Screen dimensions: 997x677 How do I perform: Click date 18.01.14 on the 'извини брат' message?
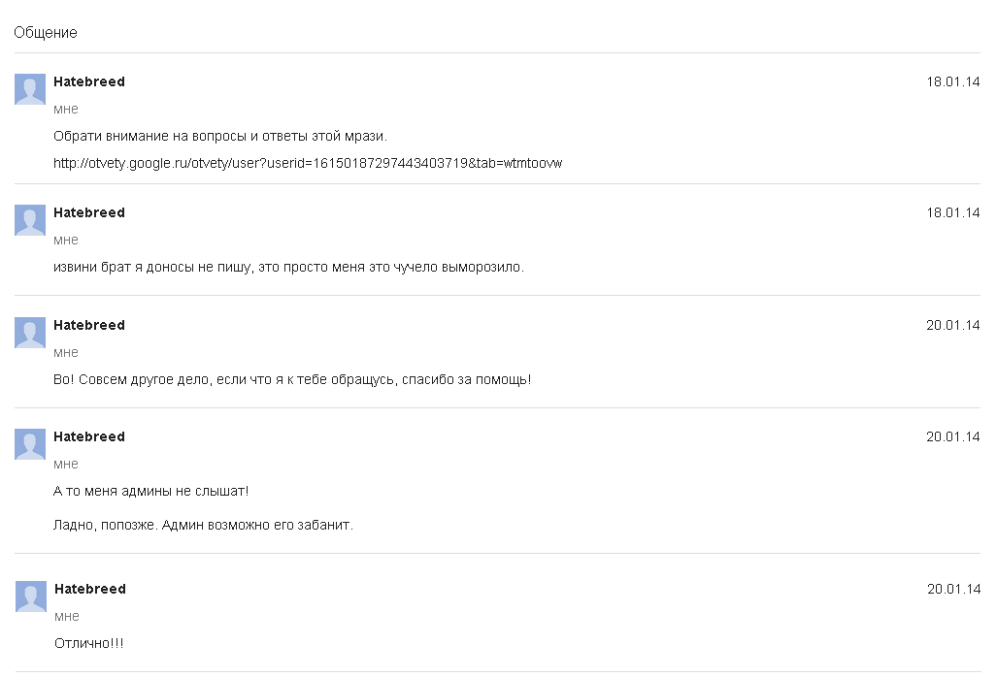click(952, 212)
